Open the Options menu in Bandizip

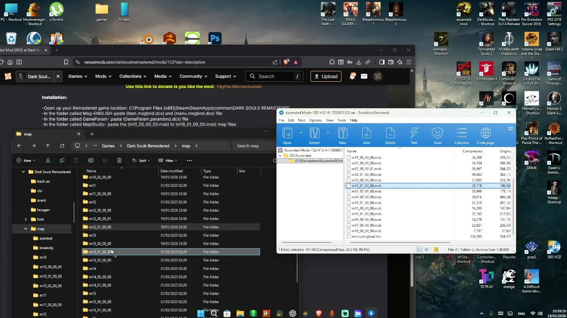(x=315, y=120)
